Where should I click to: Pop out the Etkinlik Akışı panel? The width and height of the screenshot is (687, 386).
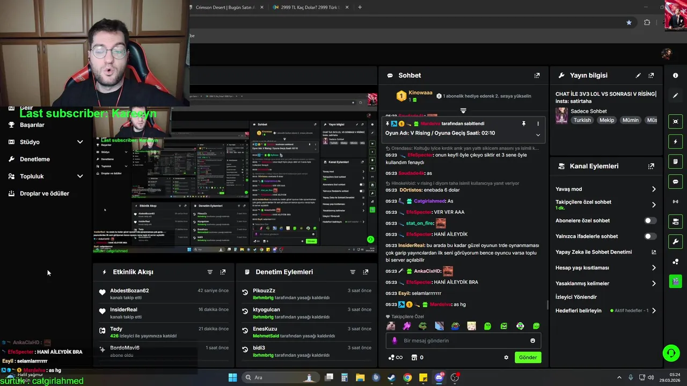click(223, 272)
